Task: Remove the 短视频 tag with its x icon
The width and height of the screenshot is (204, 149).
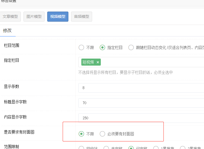Action: (98, 62)
